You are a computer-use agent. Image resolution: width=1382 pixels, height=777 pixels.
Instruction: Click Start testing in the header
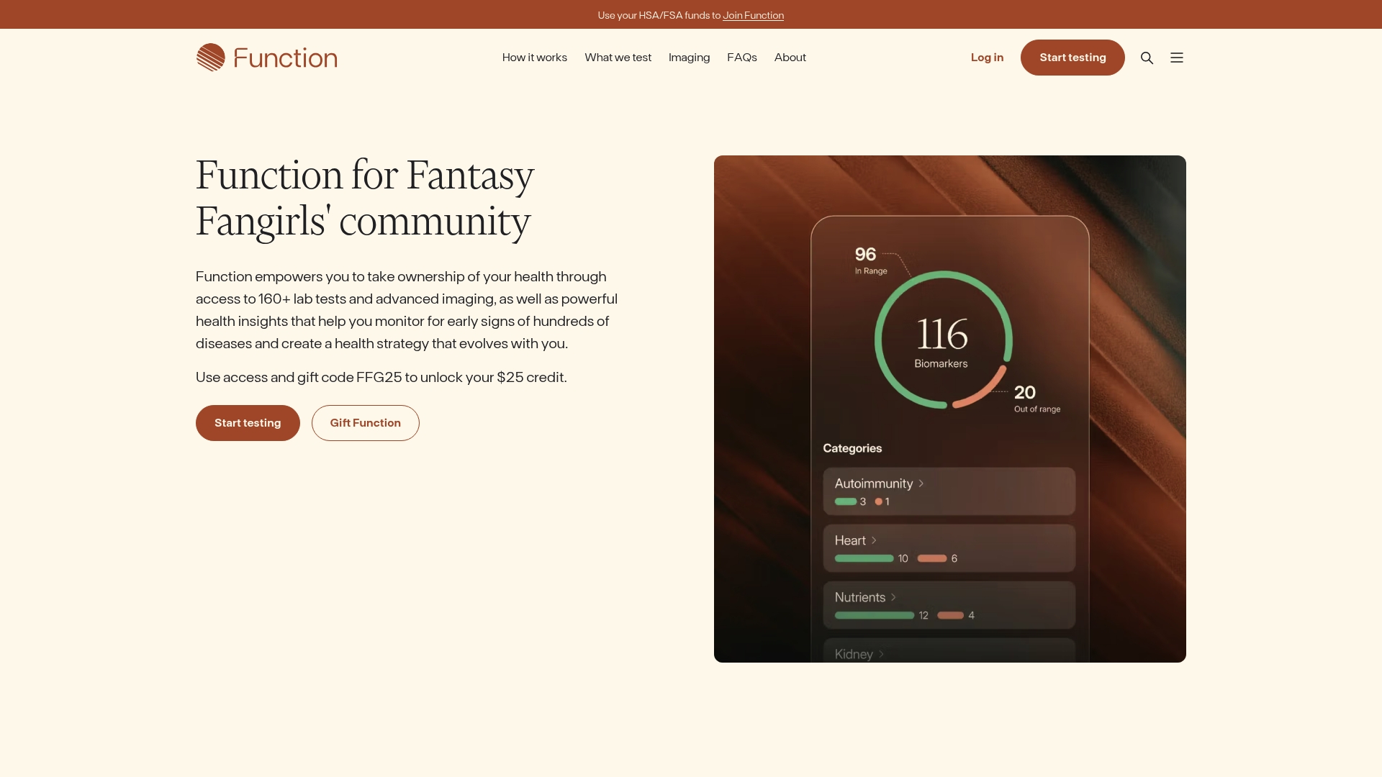click(x=1072, y=58)
